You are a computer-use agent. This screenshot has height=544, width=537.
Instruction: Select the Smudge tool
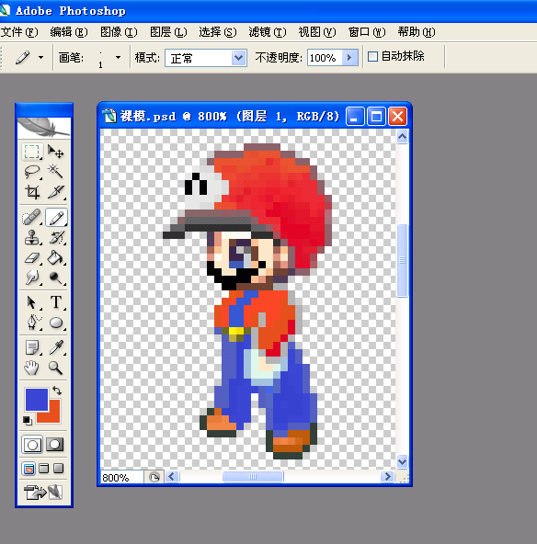point(32,278)
